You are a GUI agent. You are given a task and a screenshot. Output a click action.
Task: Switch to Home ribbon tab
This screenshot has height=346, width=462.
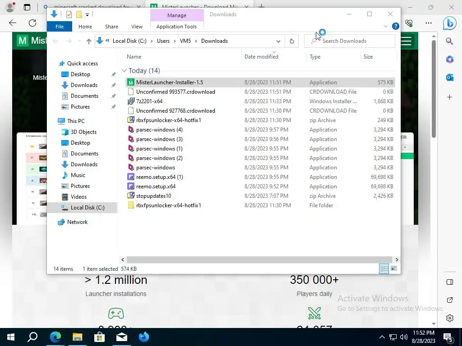tap(85, 27)
